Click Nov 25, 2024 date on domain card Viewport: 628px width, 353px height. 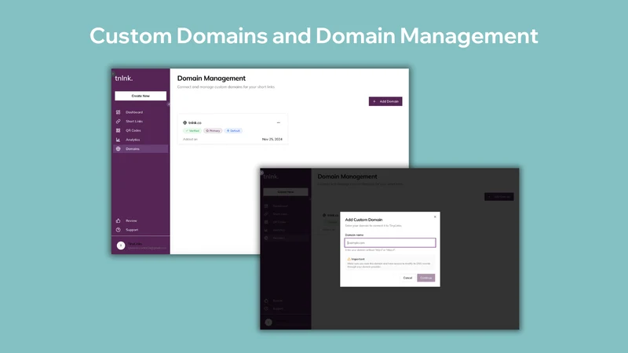(x=272, y=140)
